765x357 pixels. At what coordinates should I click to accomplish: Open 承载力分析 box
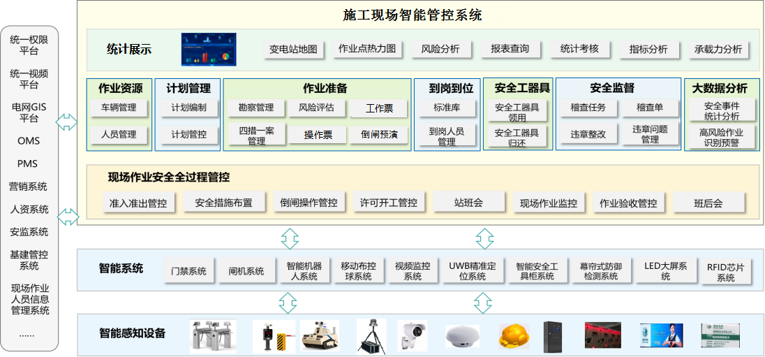tap(718, 49)
